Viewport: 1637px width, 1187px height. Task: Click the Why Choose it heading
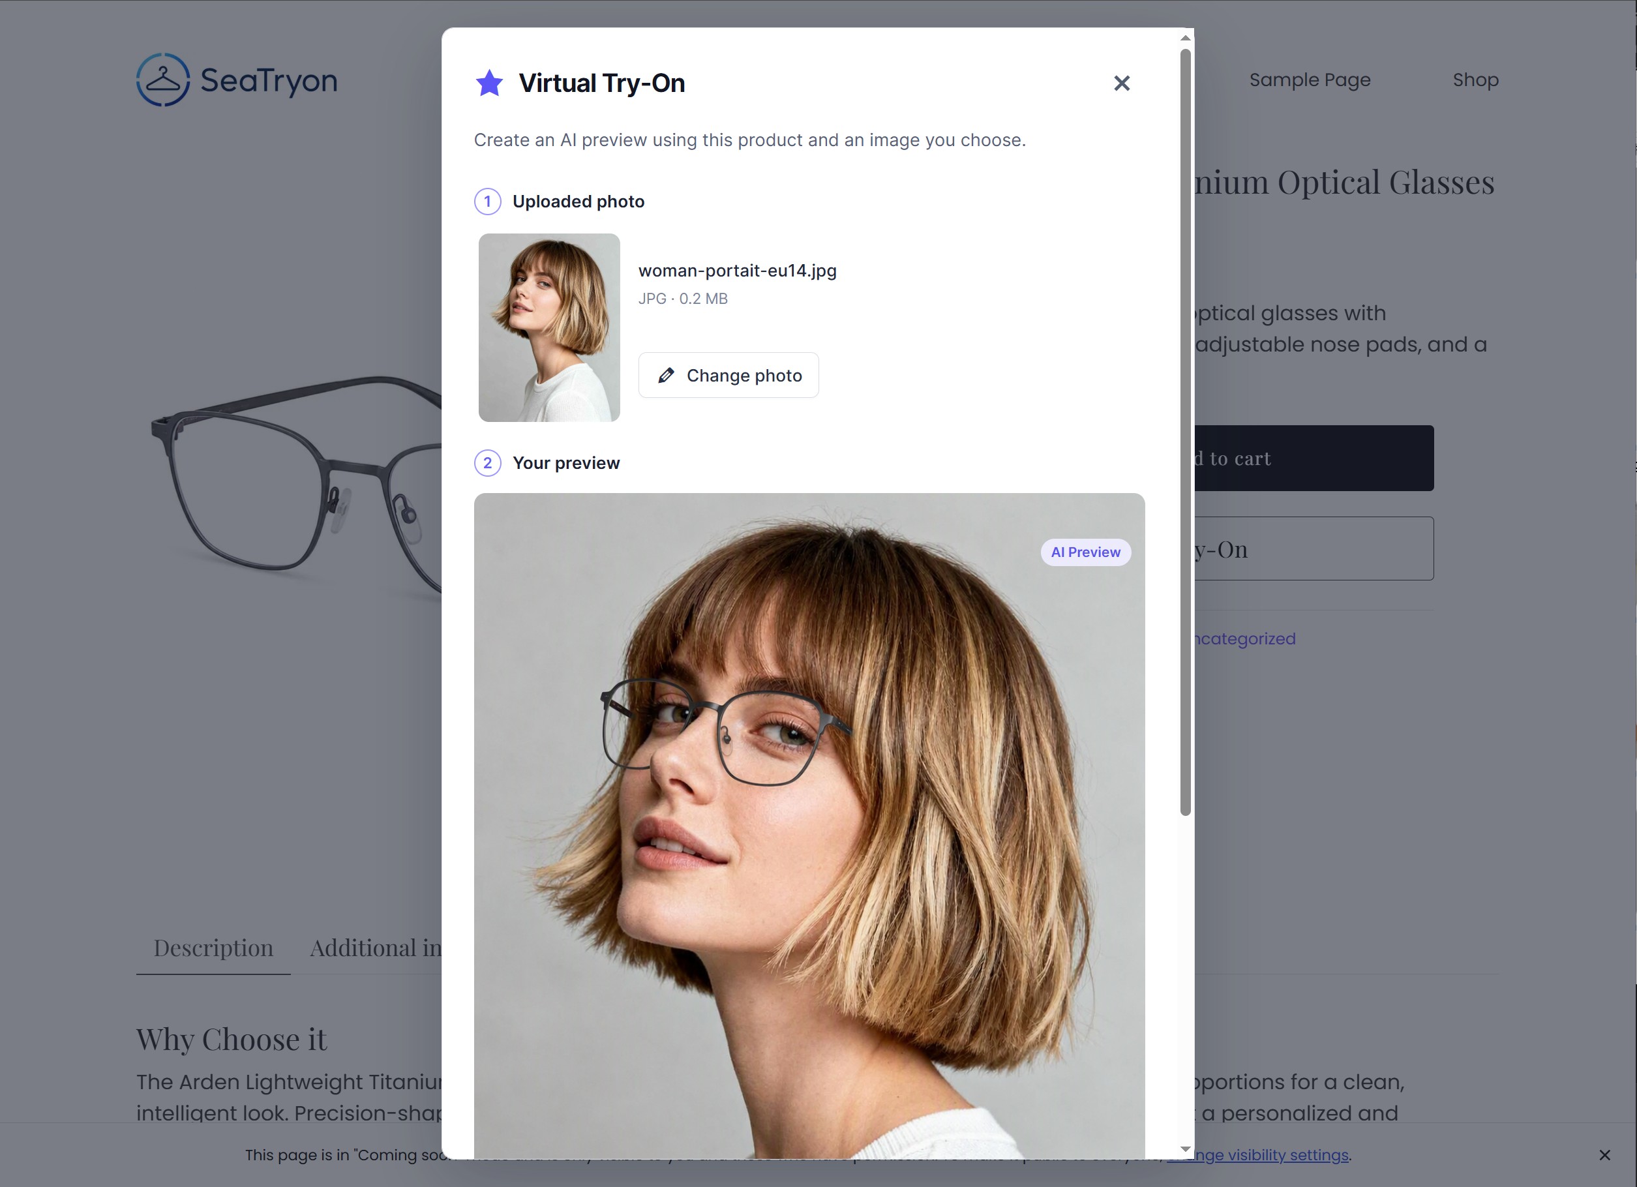(231, 1039)
